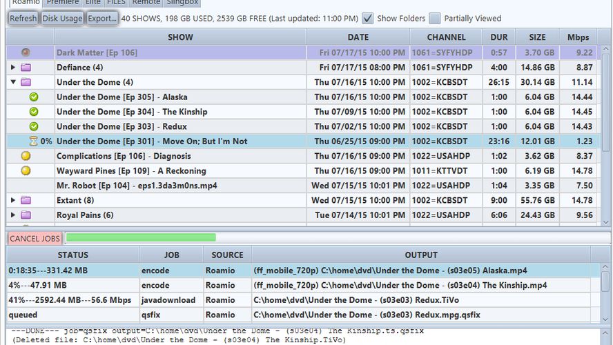Click the Refresh button

(x=23, y=19)
